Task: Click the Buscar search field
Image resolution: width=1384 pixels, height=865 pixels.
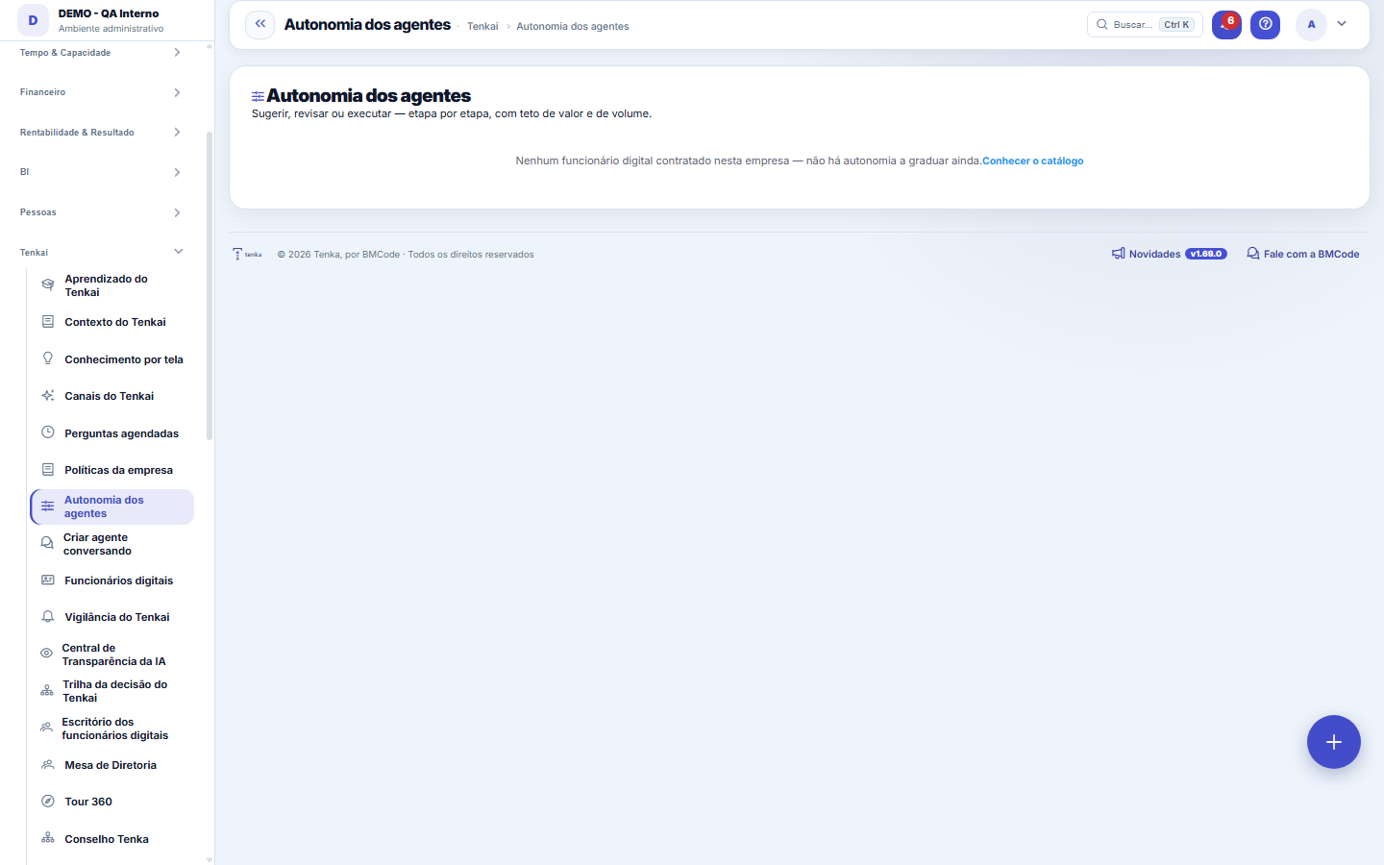Action: click(x=1145, y=24)
